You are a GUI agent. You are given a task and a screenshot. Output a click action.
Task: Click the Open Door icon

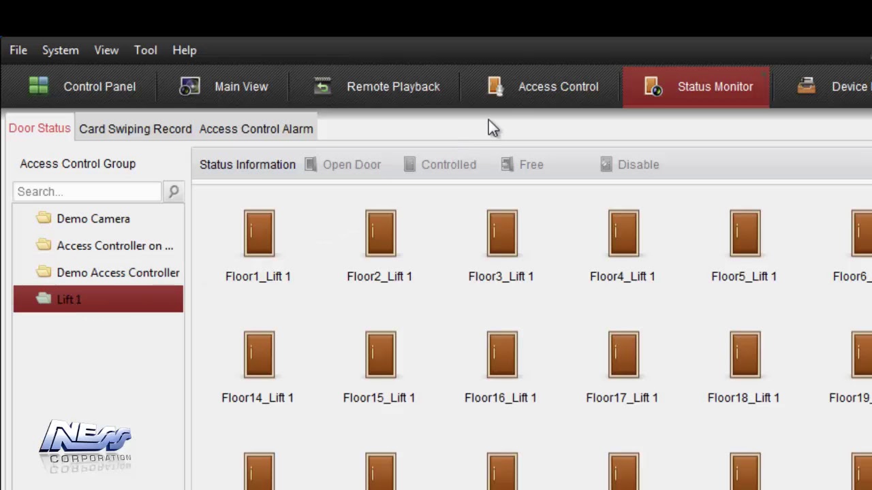pyautogui.click(x=311, y=165)
